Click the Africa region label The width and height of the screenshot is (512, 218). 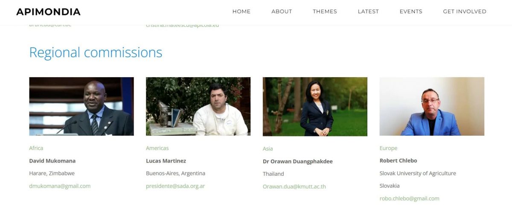tap(36, 148)
